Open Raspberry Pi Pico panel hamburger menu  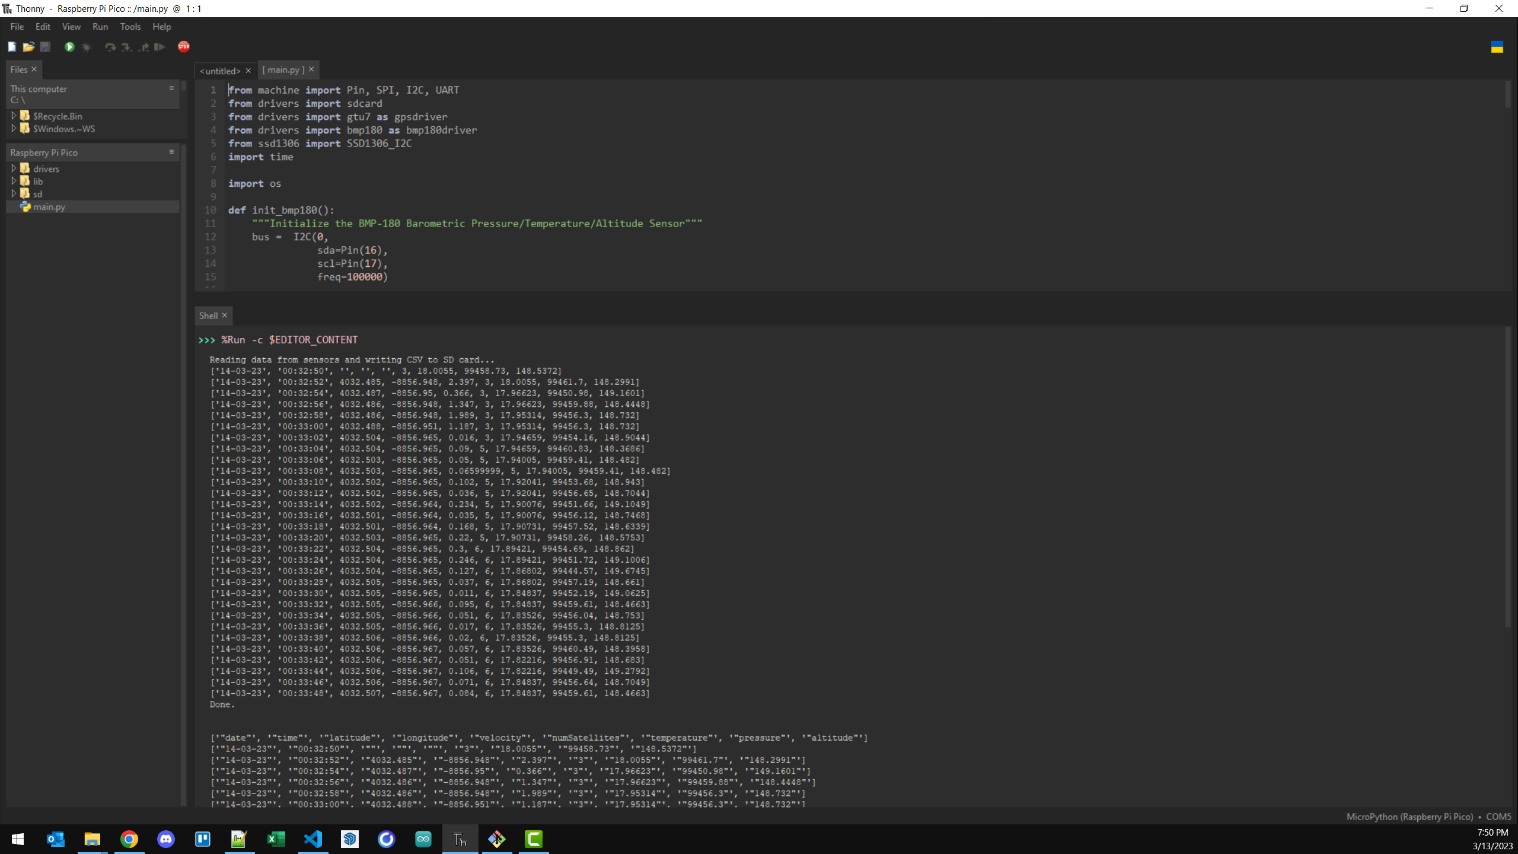[x=172, y=152]
